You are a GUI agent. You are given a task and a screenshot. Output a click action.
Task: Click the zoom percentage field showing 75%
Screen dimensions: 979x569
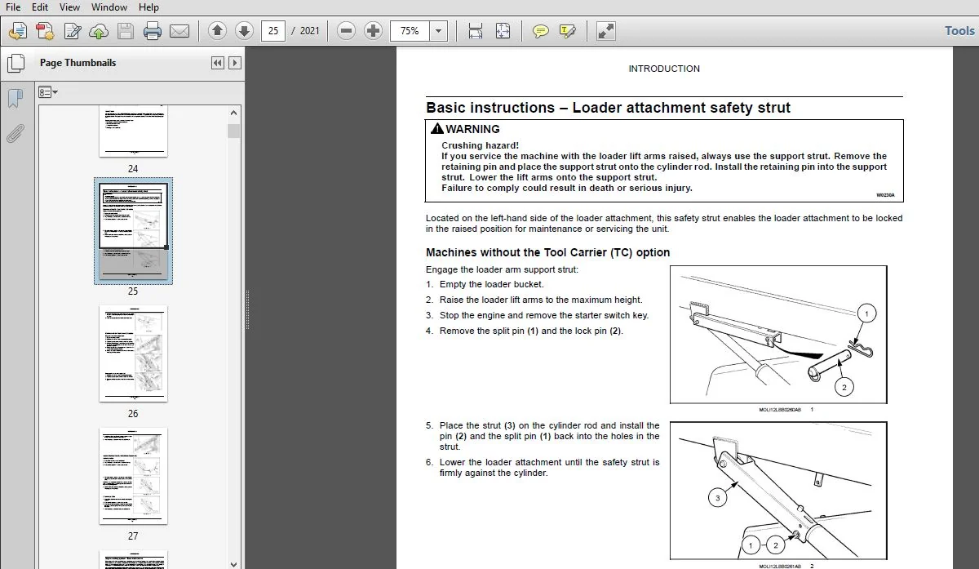tap(410, 31)
